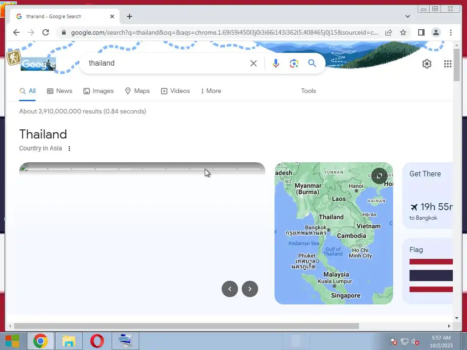Screen dimensions: 467x350
Task: Open the Flag card
Action: pos(427,271)
